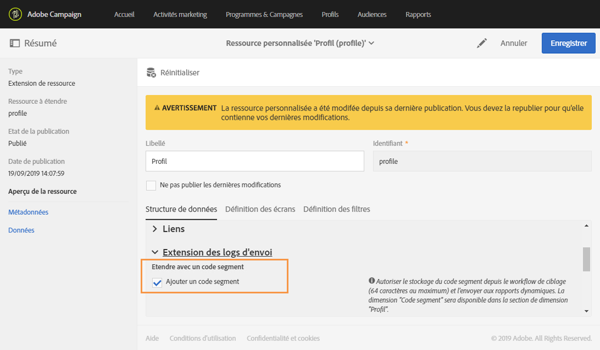The width and height of the screenshot is (600, 350).
Task: Click the warning triangle icon in the banner
Action: (157, 108)
